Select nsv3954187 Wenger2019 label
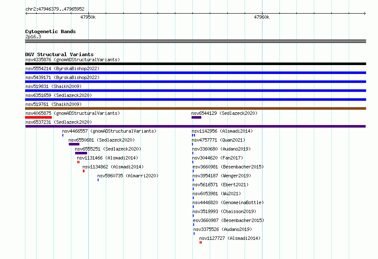 pos(222,176)
